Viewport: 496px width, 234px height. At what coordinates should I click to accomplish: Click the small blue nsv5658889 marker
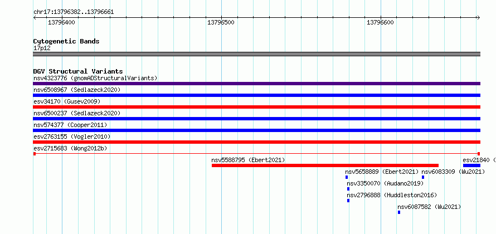click(x=347, y=177)
